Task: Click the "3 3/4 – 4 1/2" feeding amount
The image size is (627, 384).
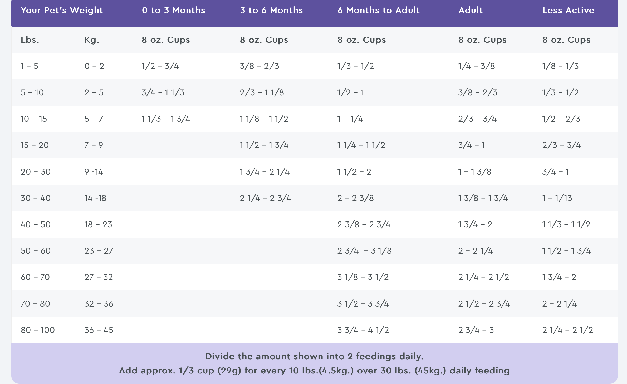Action: pyautogui.click(x=363, y=330)
